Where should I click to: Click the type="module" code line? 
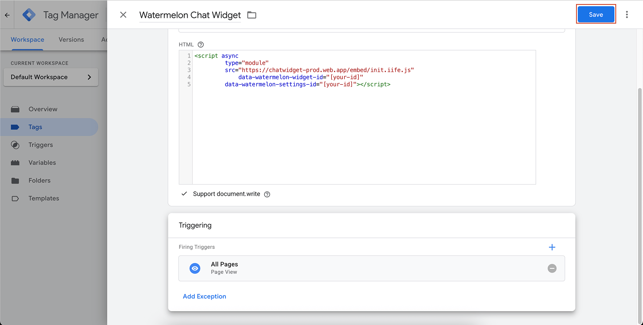(x=247, y=63)
